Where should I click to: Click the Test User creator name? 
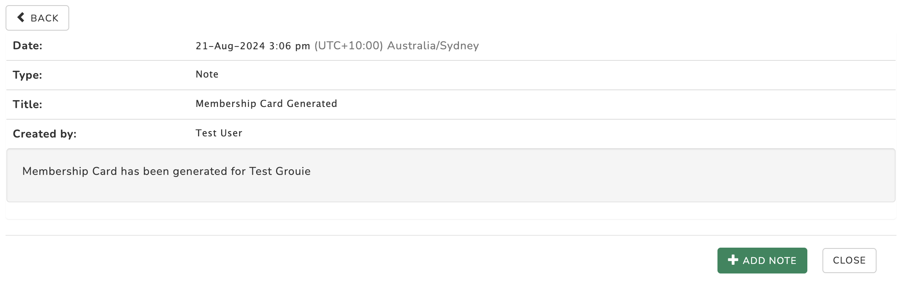(x=219, y=133)
